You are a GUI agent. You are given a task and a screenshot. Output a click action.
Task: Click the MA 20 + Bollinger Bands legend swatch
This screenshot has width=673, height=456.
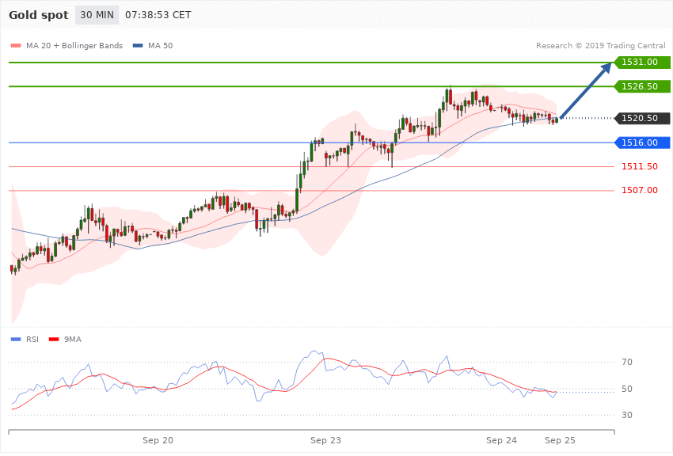pos(16,45)
